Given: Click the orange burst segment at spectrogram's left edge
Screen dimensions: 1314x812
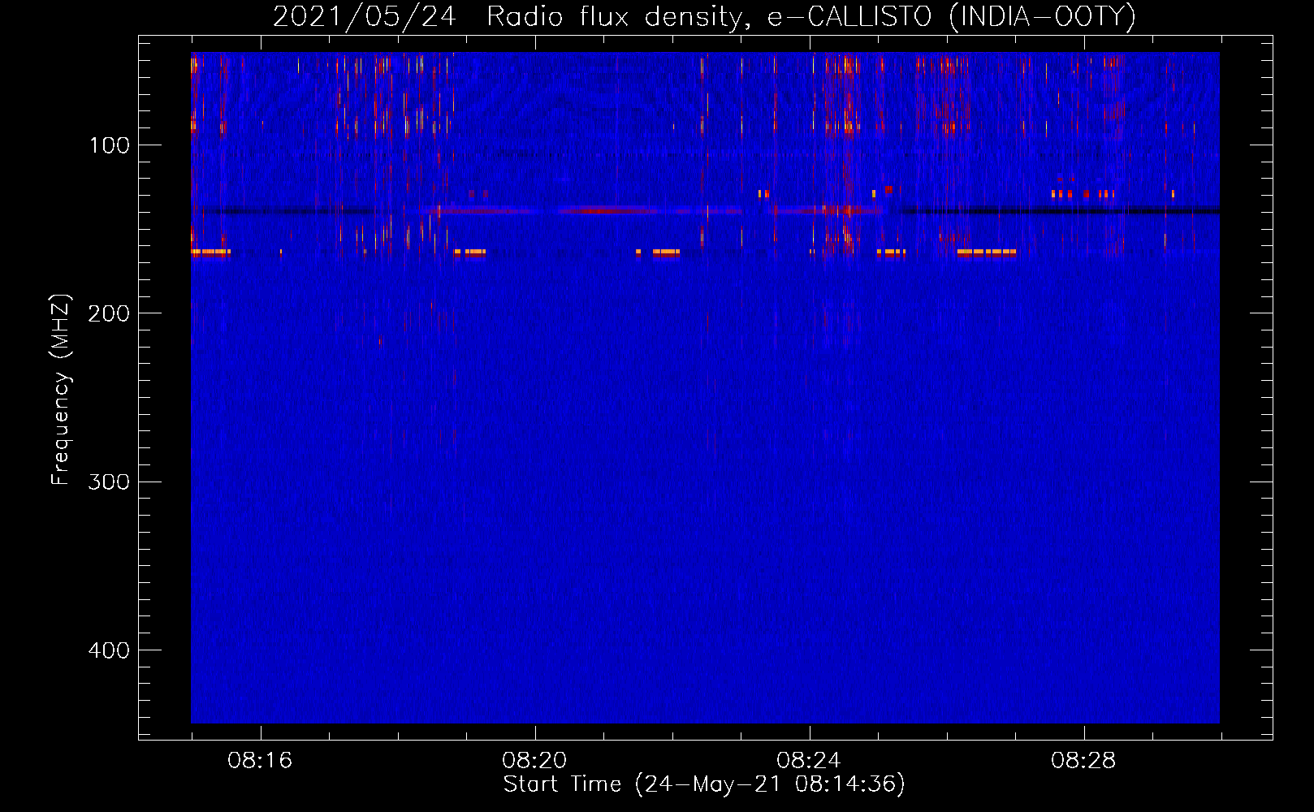Looking at the screenshot, I should (x=210, y=253).
